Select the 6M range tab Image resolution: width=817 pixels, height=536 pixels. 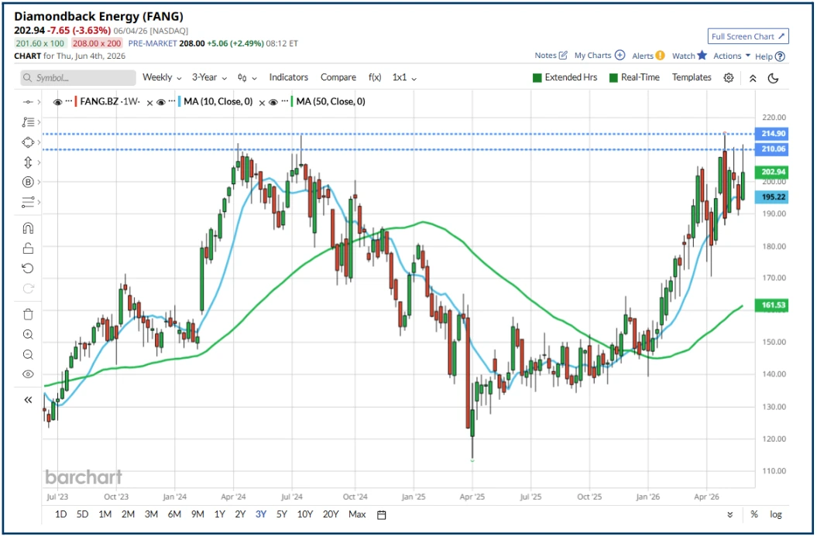pyautogui.click(x=174, y=514)
